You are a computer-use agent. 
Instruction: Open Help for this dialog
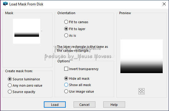[x=114, y=104]
